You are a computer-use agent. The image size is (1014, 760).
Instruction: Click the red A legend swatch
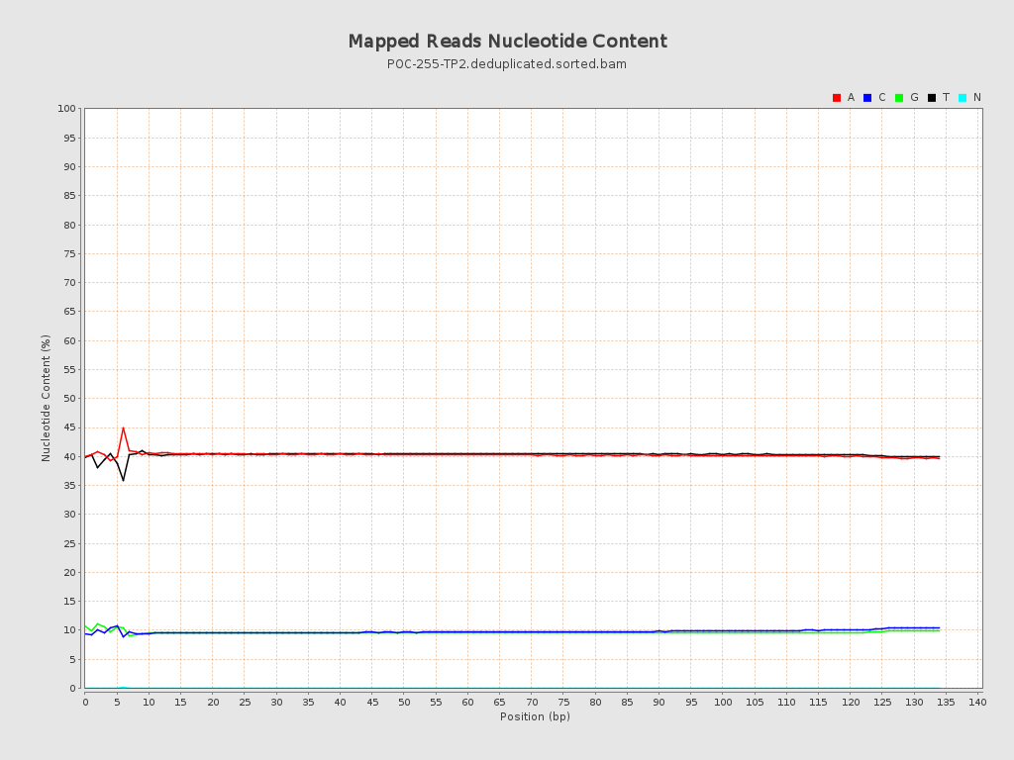[x=836, y=98]
